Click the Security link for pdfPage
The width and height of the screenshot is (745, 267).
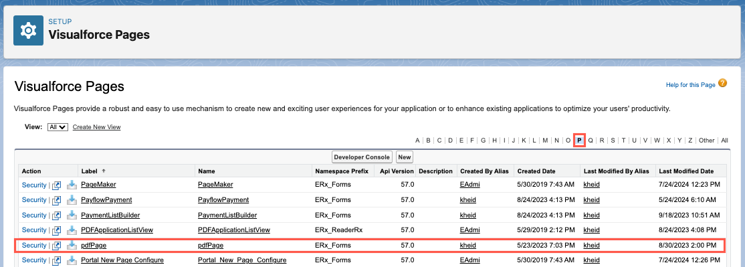tap(34, 245)
